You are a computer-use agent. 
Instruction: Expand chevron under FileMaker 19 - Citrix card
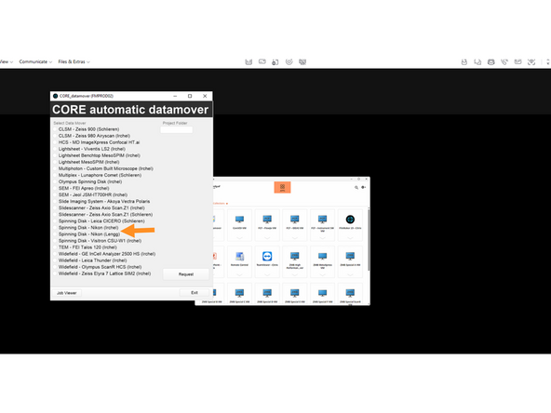(350, 238)
